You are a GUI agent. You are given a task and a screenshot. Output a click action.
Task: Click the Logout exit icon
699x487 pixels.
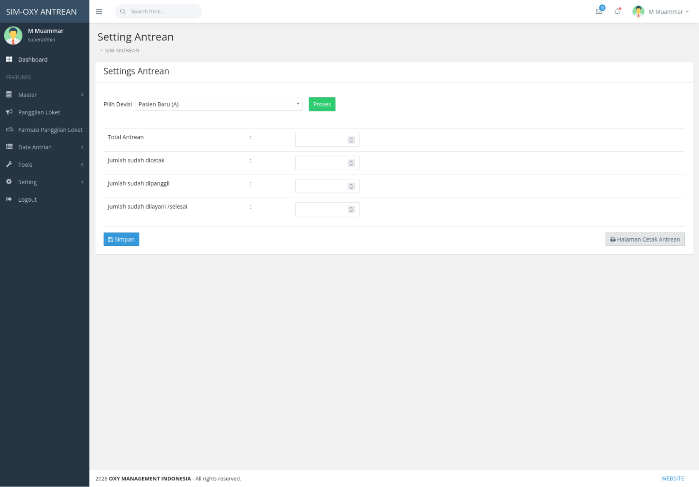9,200
